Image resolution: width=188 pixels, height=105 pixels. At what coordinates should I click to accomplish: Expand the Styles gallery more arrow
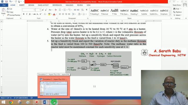coord(170,15)
